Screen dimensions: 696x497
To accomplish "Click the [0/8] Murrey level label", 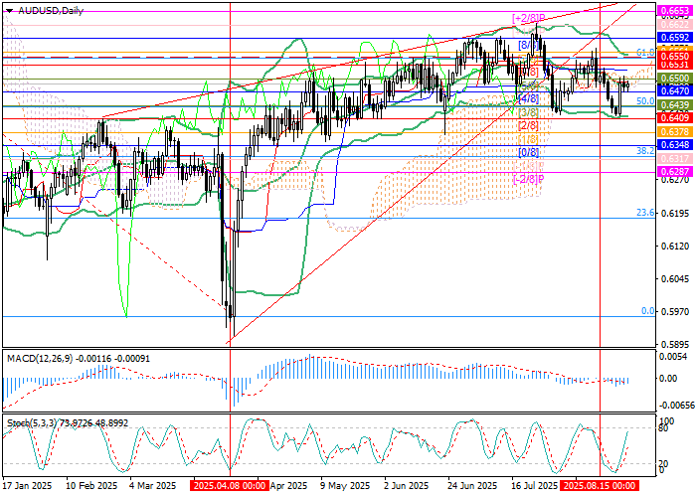I will point(529,153).
